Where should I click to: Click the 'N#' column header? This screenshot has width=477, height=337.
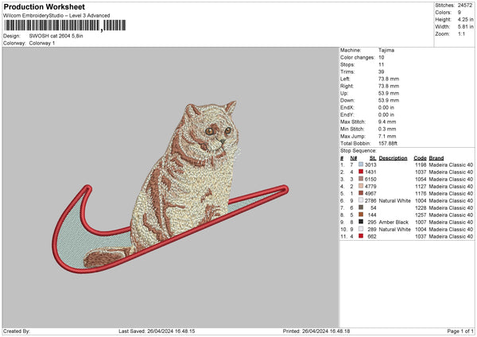click(354, 158)
